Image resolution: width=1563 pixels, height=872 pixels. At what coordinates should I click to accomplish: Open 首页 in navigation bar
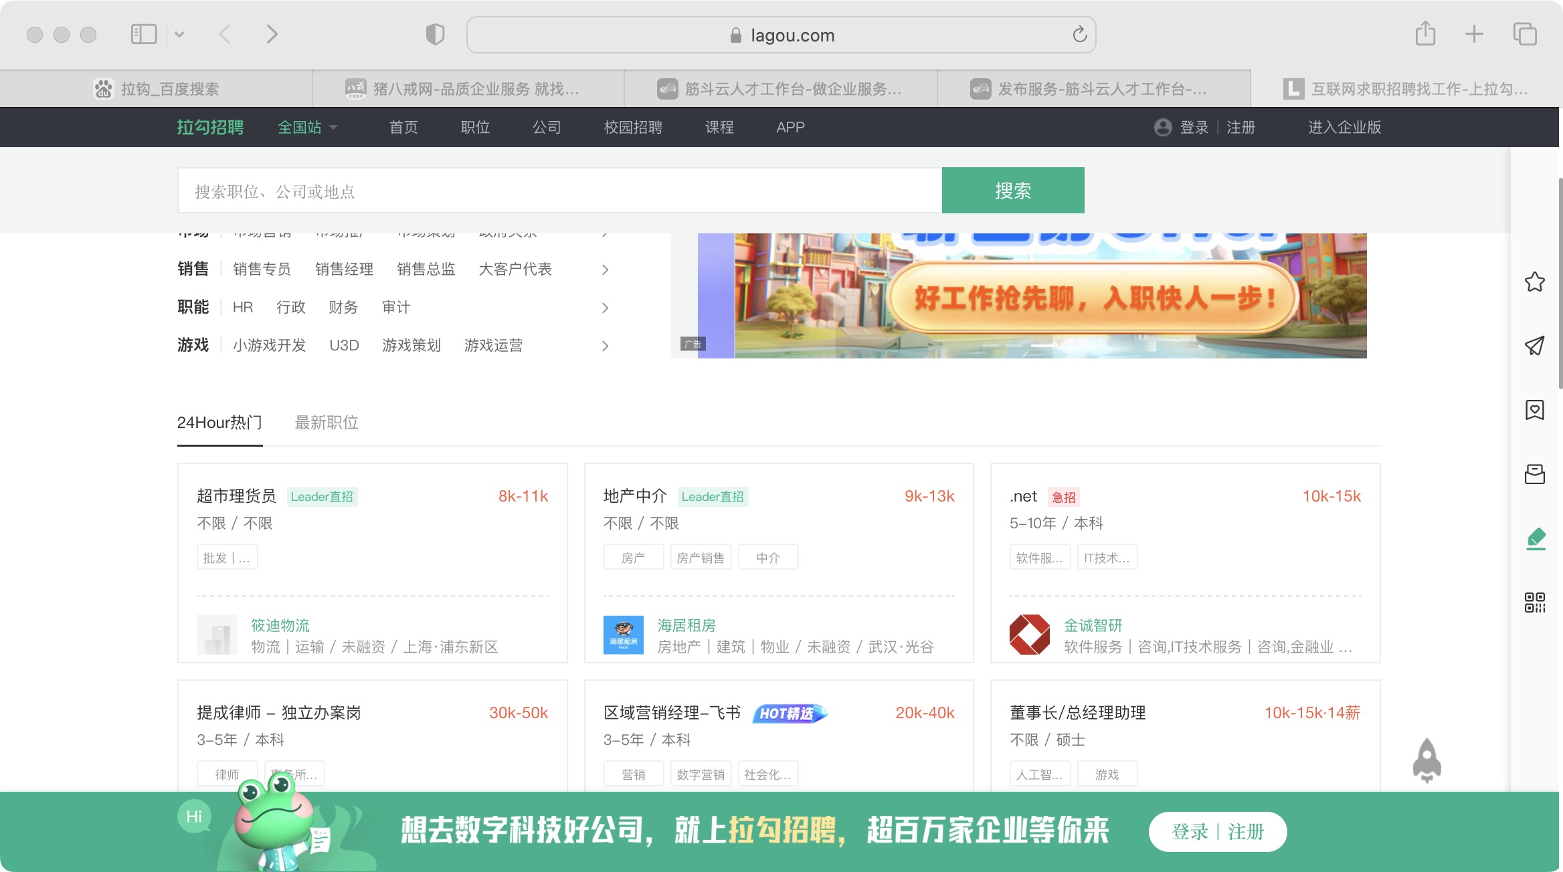coord(403,127)
